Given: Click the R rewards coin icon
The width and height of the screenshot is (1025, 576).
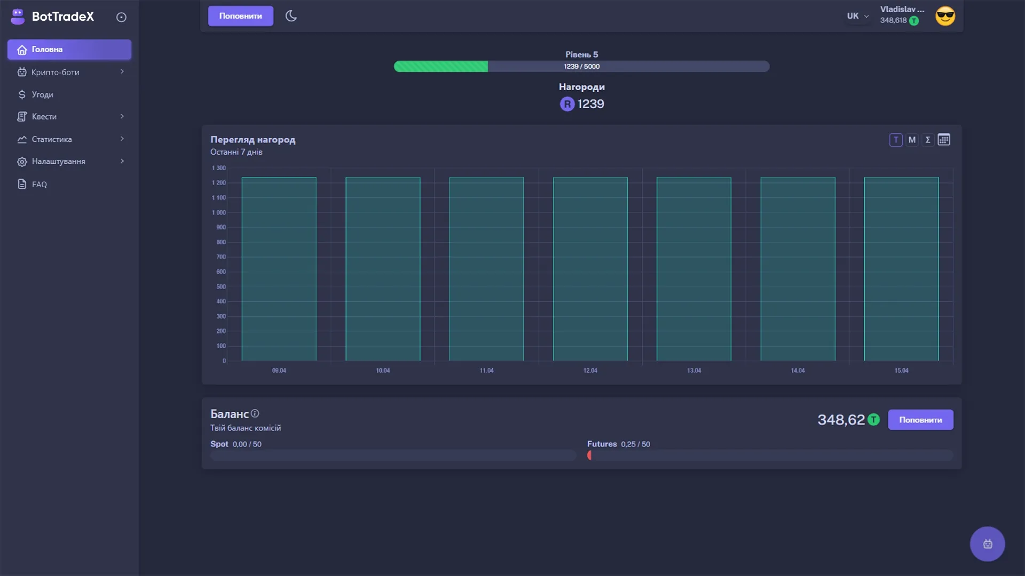Looking at the screenshot, I should [567, 104].
